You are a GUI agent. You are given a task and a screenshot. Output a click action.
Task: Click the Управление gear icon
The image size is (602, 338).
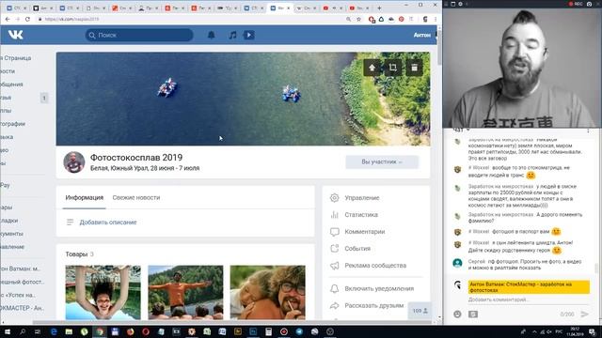tap(335, 198)
